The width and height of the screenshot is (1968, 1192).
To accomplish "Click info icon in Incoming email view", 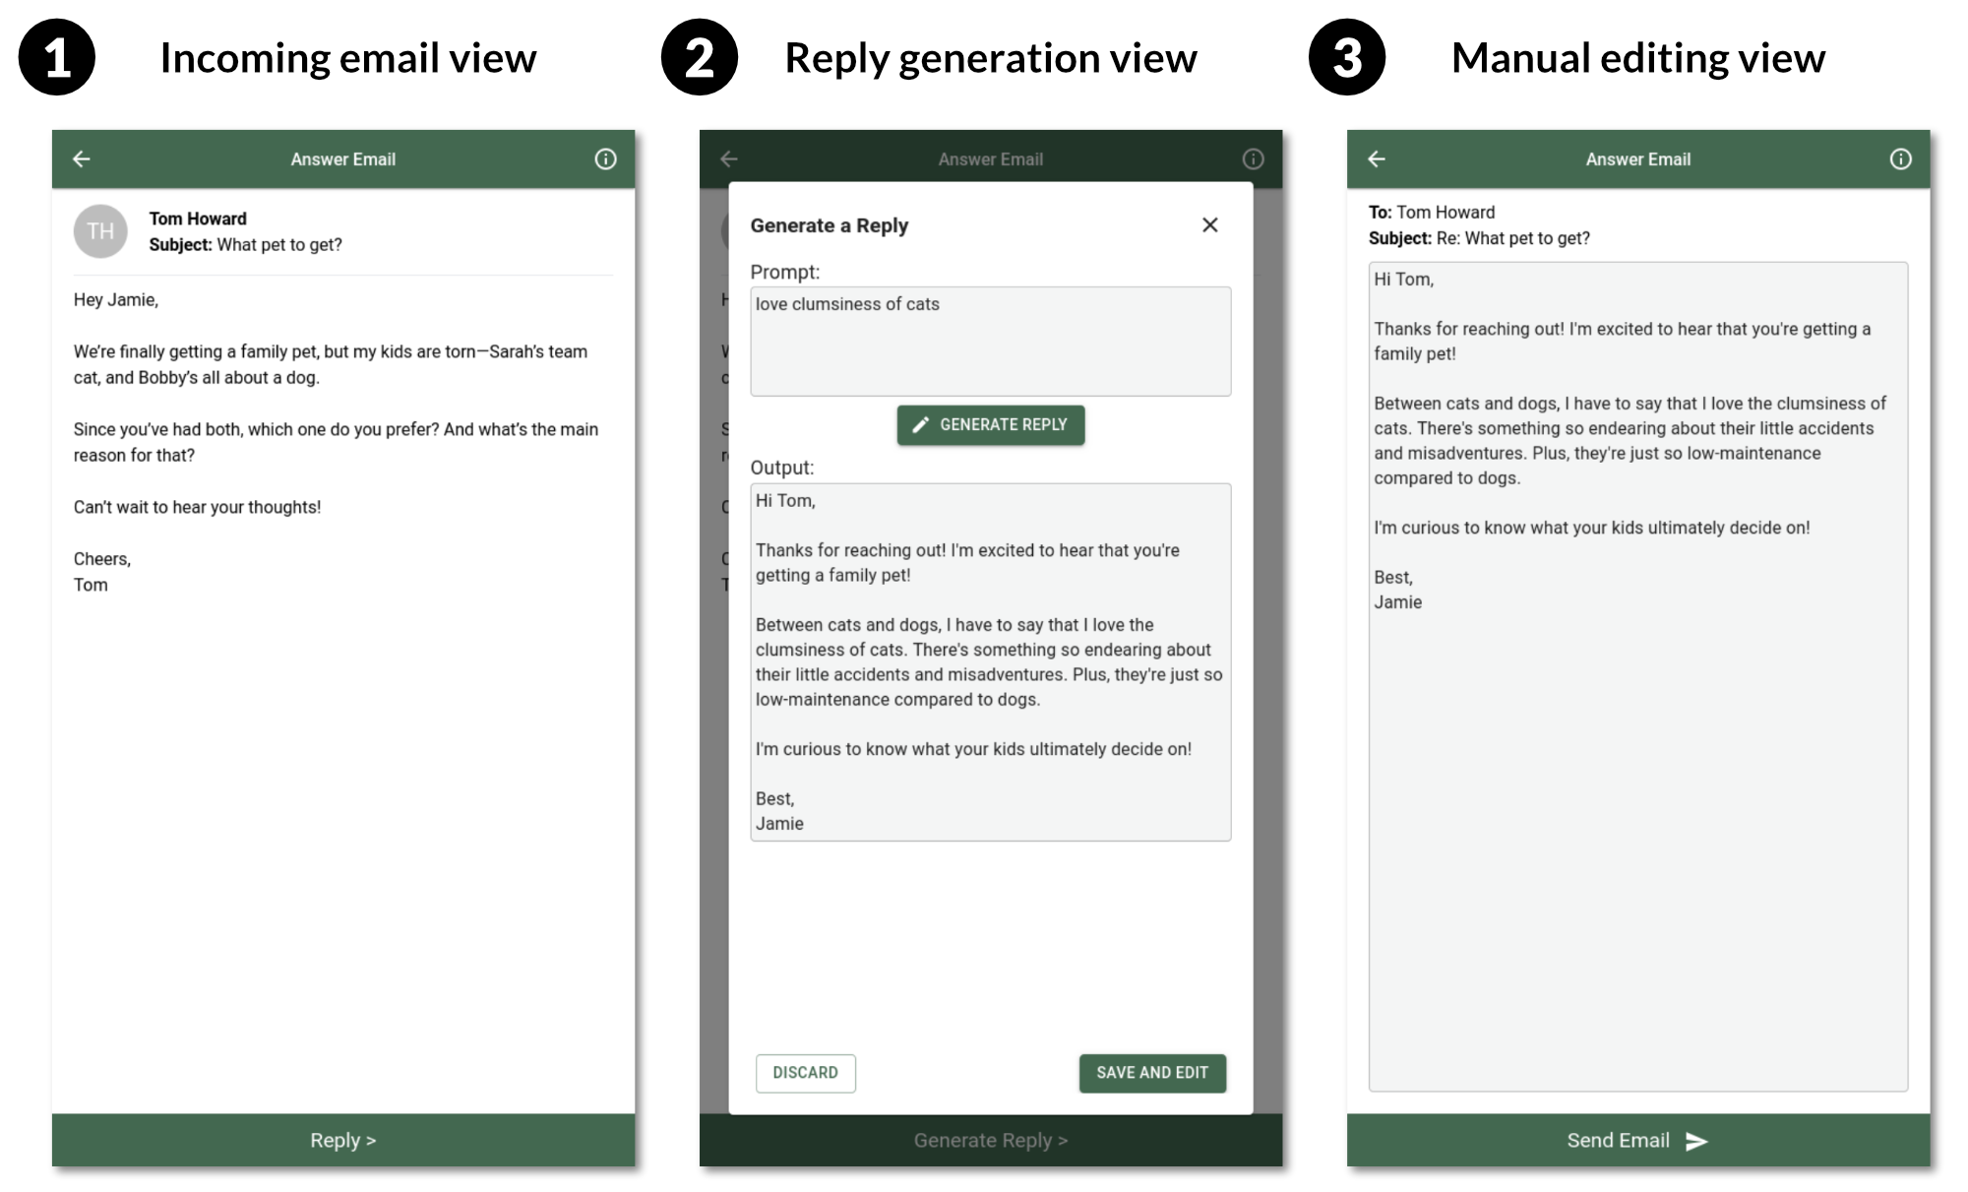I will (x=605, y=158).
